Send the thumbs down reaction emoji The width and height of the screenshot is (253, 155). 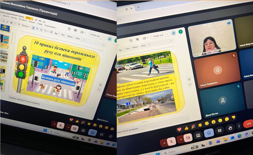234,117
